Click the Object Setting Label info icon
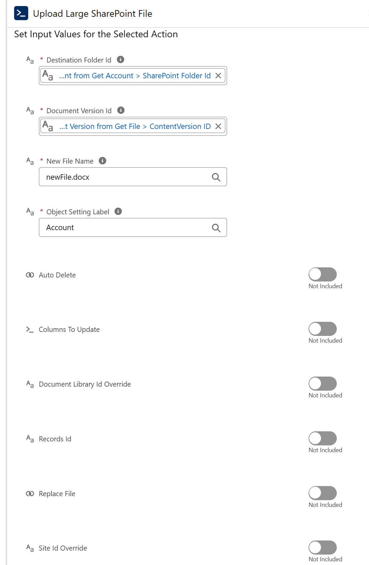 pyautogui.click(x=118, y=211)
